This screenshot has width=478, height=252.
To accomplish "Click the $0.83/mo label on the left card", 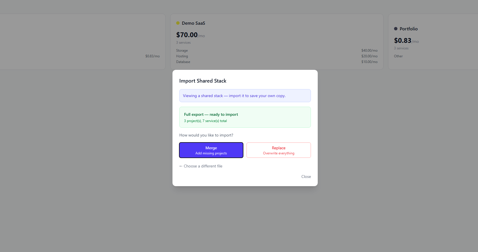I will coord(152,56).
